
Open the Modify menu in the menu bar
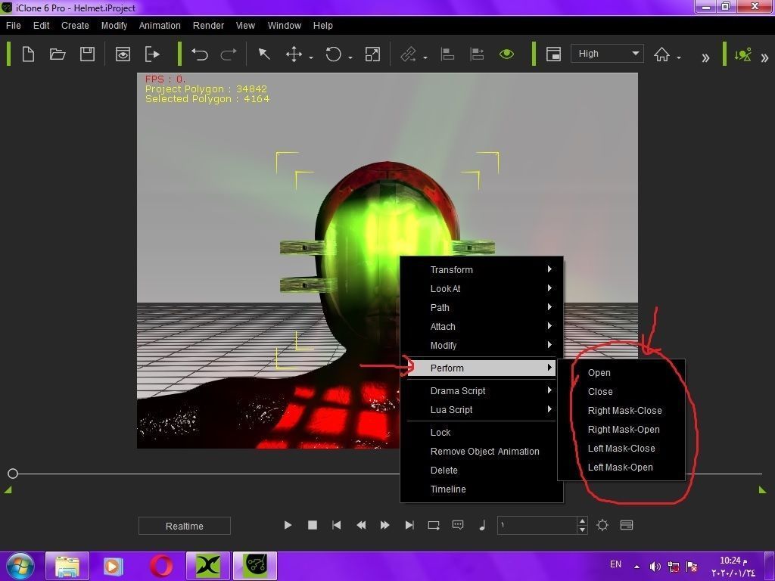[114, 25]
